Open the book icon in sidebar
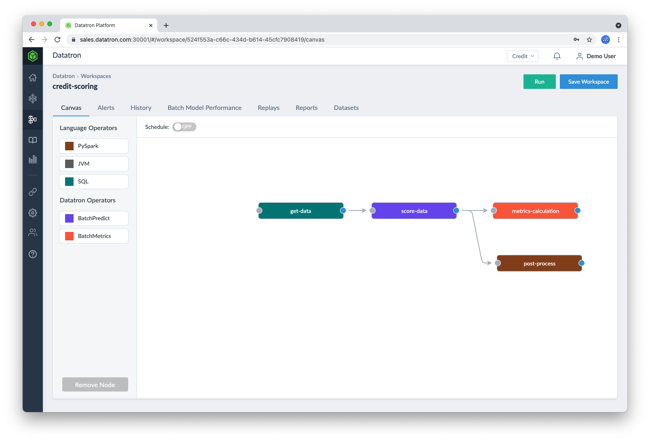Image resolution: width=650 pixels, height=442 pixels. [33, 140]
